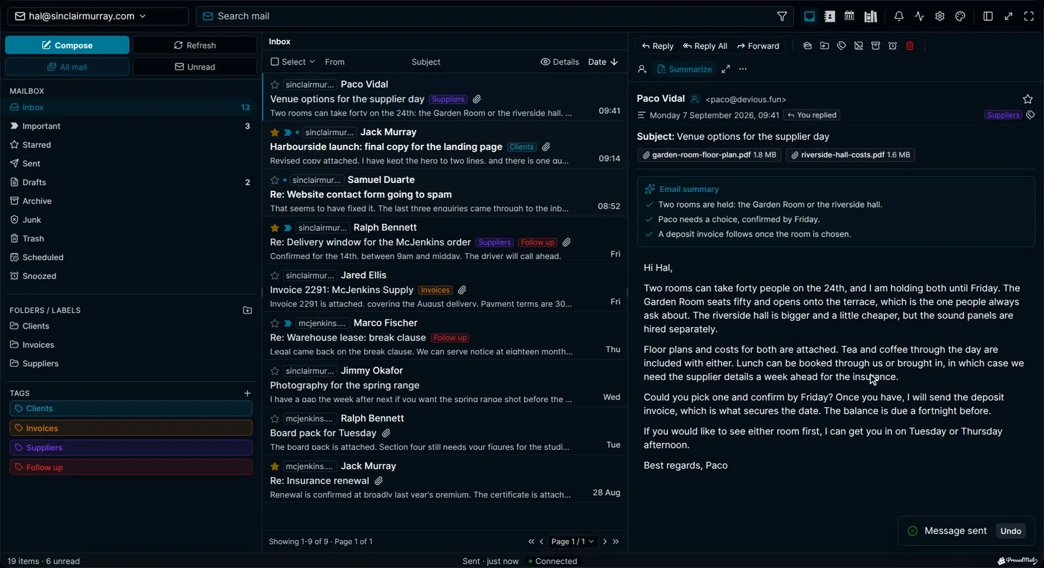Undo the sent message

pos(1011,531)
